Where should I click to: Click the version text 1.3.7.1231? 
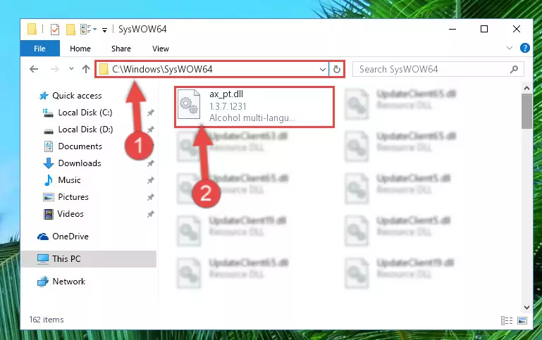click(x=228, y=106)
